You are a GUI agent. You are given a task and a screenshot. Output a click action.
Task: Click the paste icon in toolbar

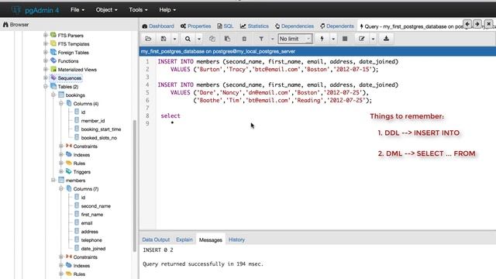[x=227, y=39]
